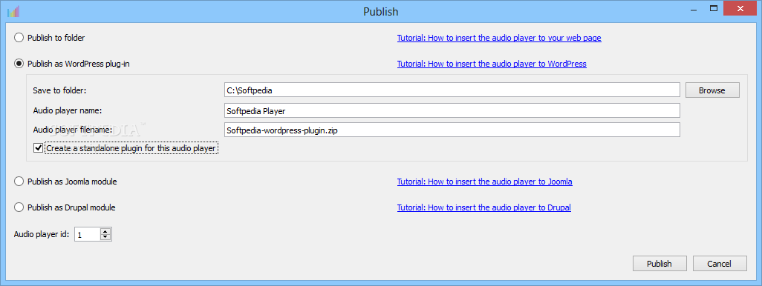Viewport: 762px width, 286px height.
Task: Click the "Audio player id:" label
Action: (x=42, y=235)
